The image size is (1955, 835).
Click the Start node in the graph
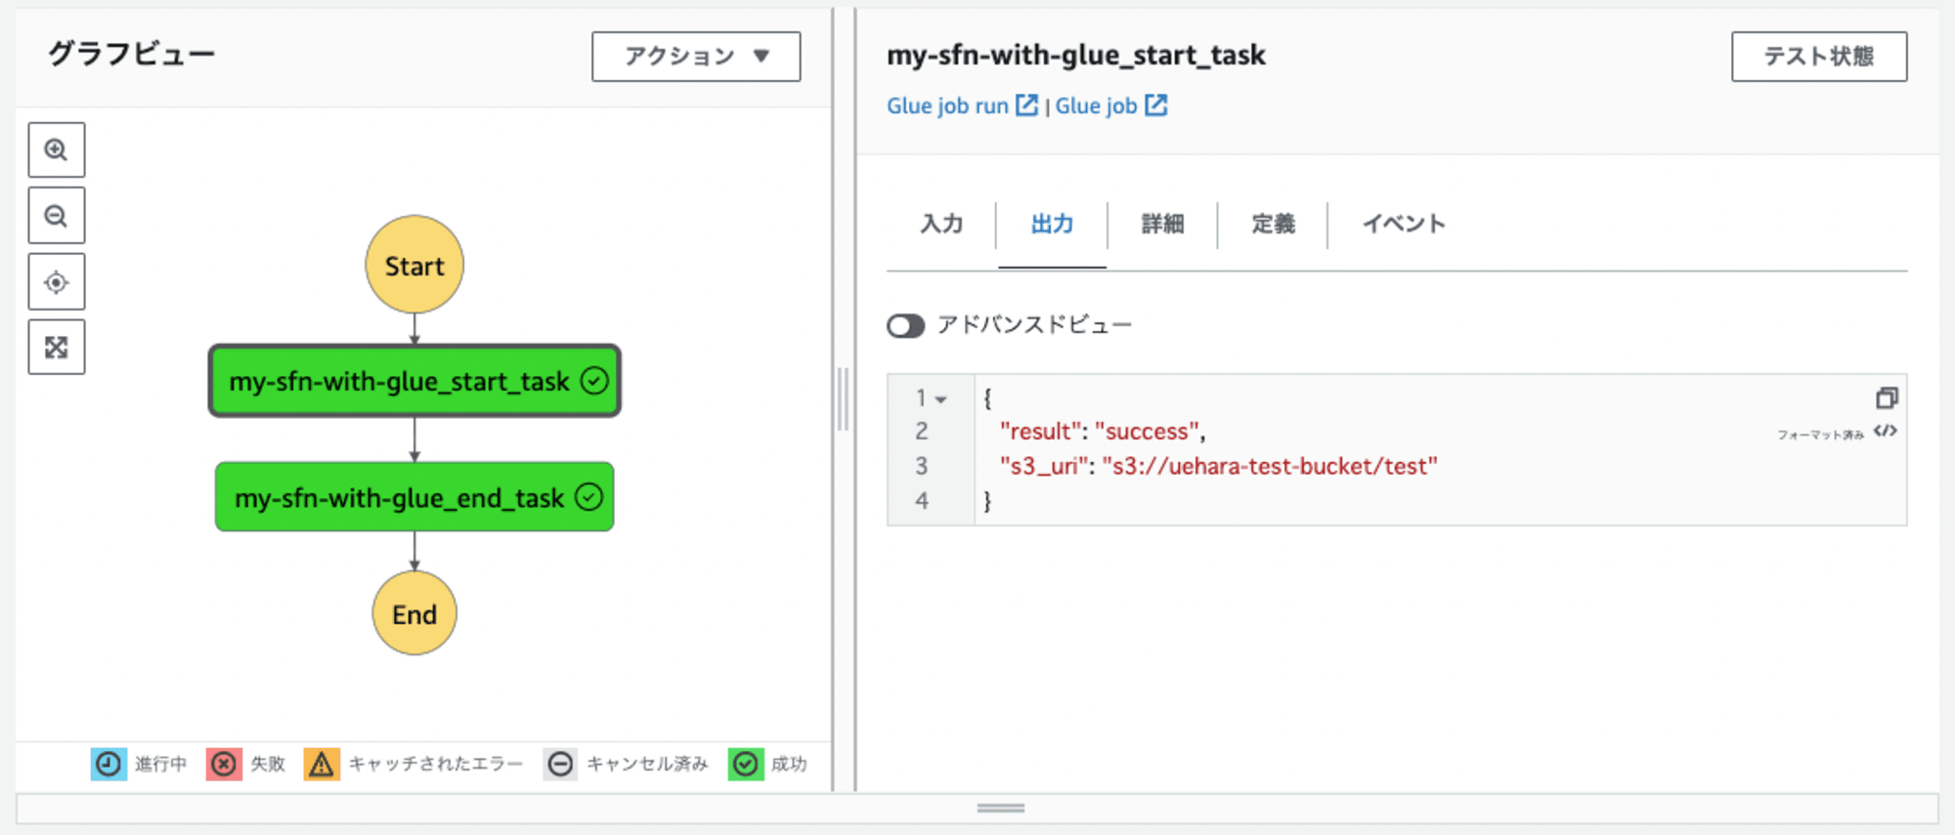point(414,265)
